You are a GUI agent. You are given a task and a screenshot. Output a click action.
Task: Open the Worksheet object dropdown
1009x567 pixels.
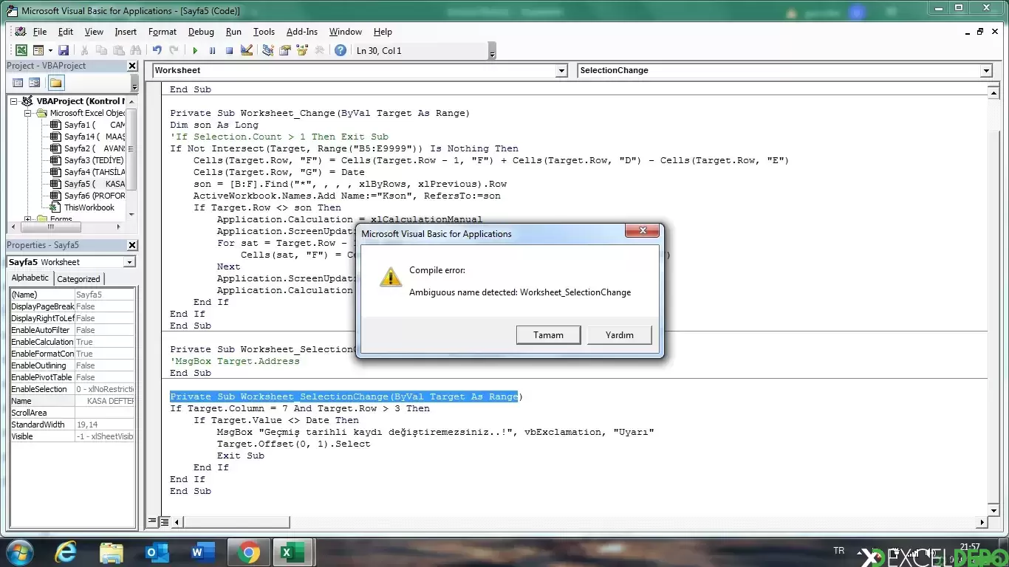(561, 70)
